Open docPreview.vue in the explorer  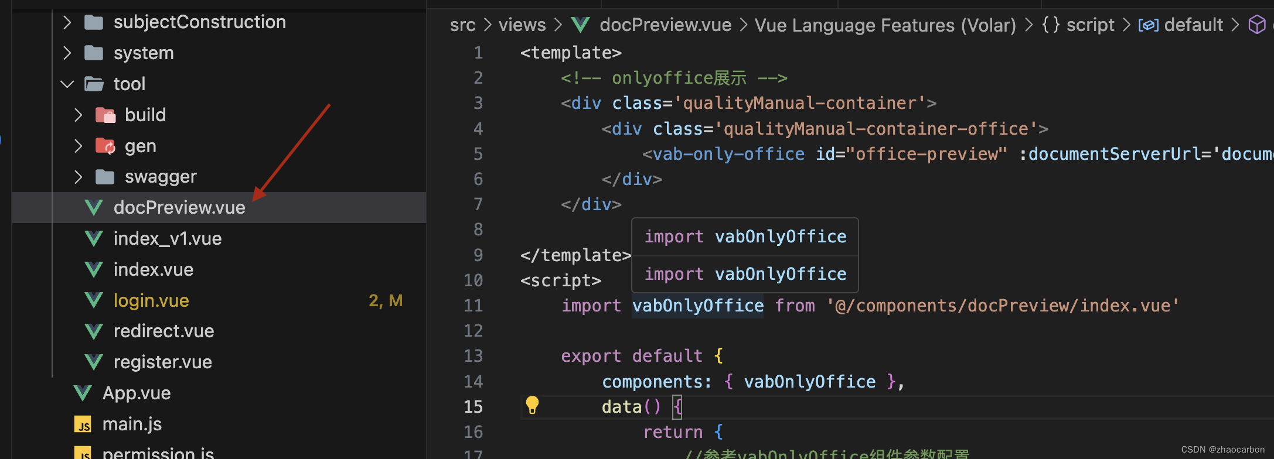[x=219, y=208]
